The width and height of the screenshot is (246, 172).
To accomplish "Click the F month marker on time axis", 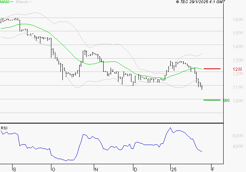I will coord(213,170).
